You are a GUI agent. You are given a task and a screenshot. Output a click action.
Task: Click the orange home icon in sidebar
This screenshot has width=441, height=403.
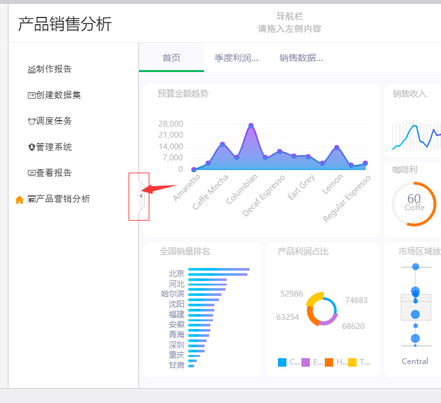point(19,200)
